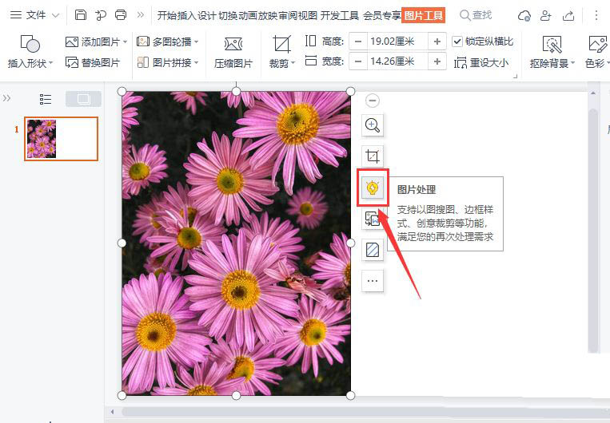
Task: Expand the 文件 dropdown arrow
Action: click(x=56, y=15)
